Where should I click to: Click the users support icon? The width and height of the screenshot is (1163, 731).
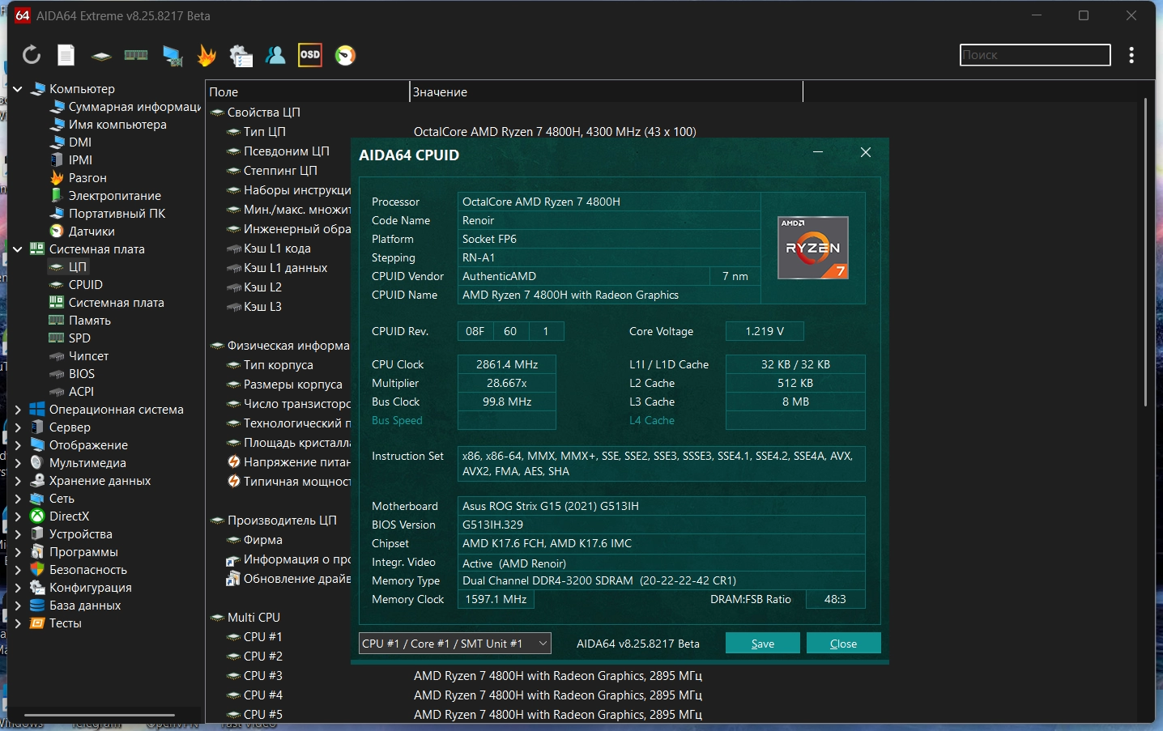click(275, 55)
